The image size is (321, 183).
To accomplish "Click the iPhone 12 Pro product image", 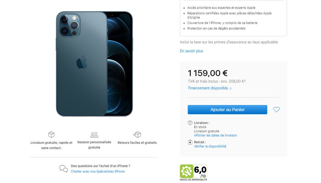I will coord(94,64).
